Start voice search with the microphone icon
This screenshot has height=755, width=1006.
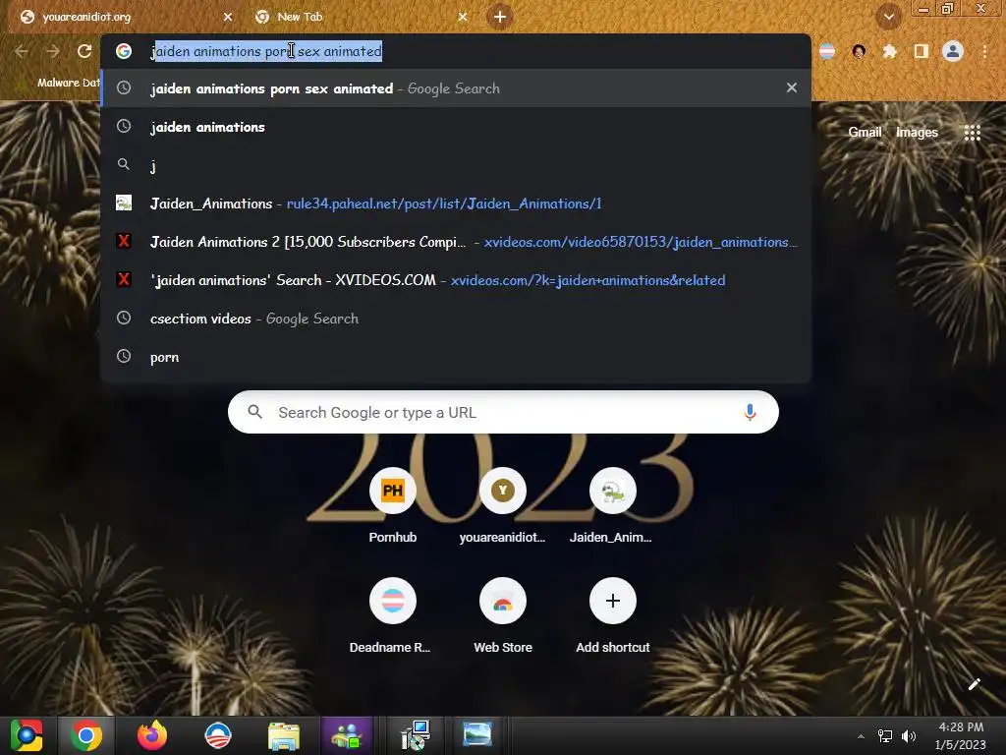(x=750, y=412)
